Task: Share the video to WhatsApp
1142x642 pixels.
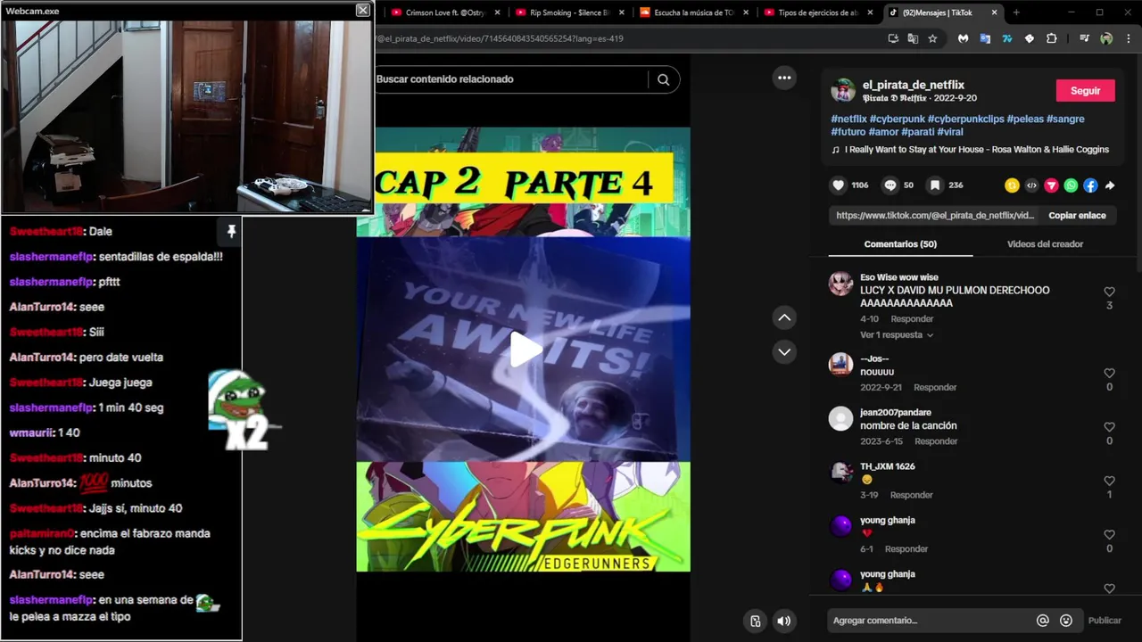Action: (1071, 185)
